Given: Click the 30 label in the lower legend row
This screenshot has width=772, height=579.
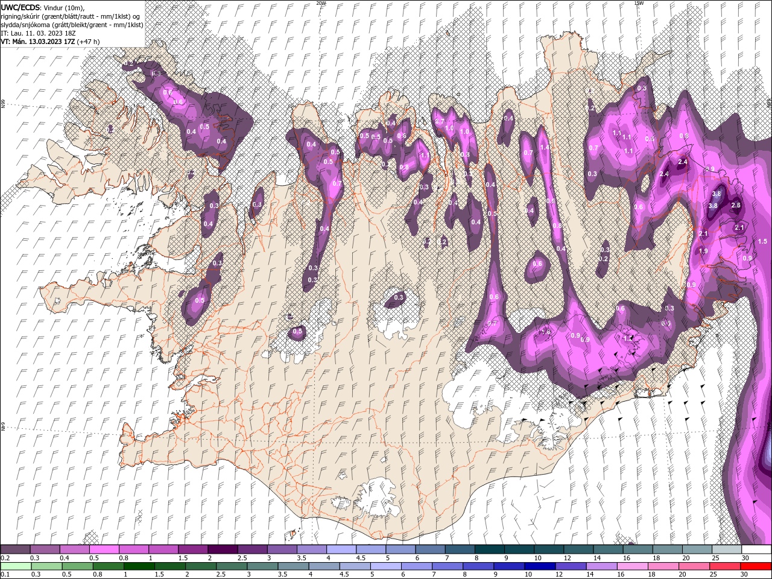Looking at the screenshot, I should pos(744,574).
